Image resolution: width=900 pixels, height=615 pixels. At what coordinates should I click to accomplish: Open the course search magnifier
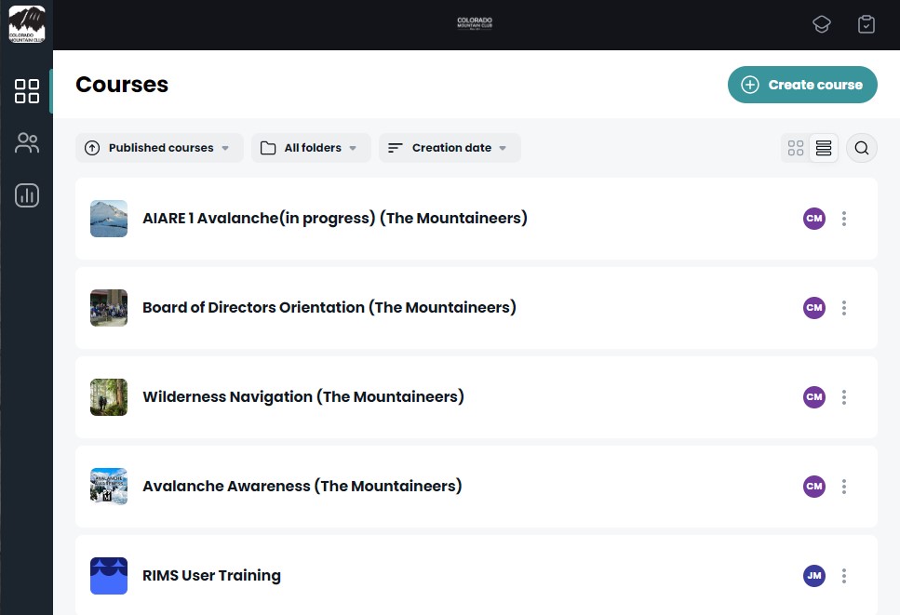(862, 148)
